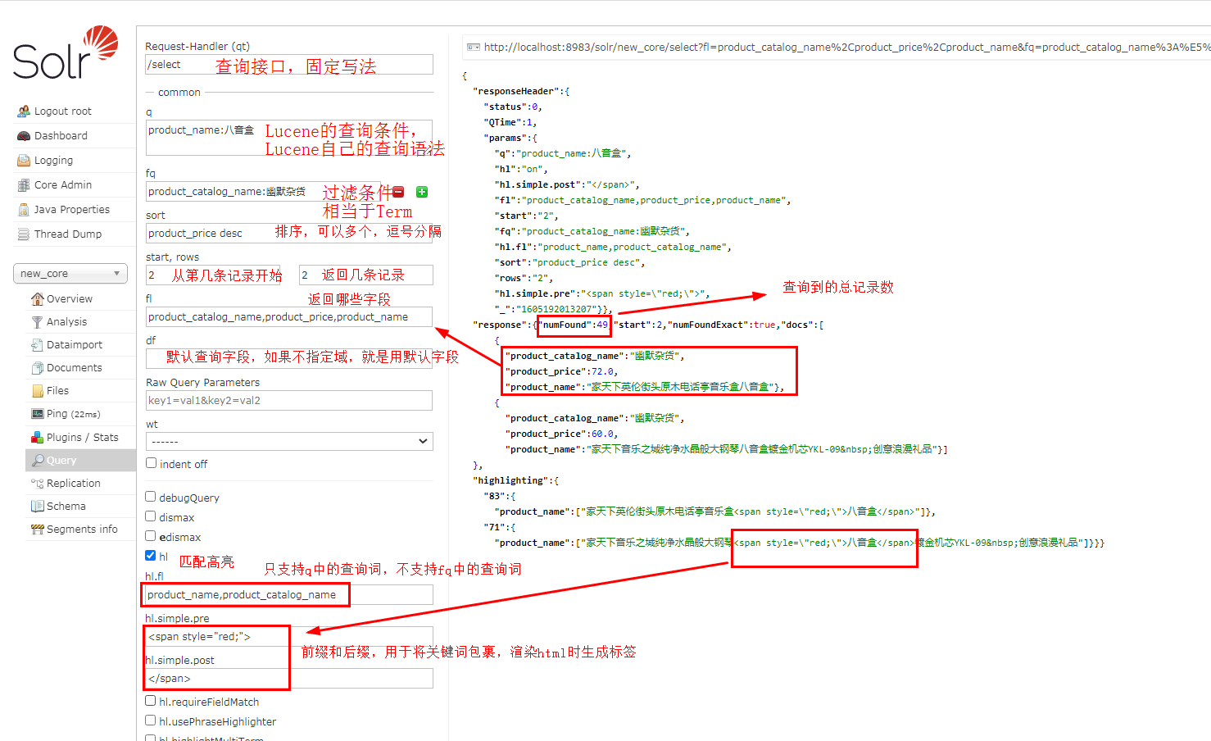Go to Logging page
Screen dimensions: 1211x741
click(x=53, y=160)
